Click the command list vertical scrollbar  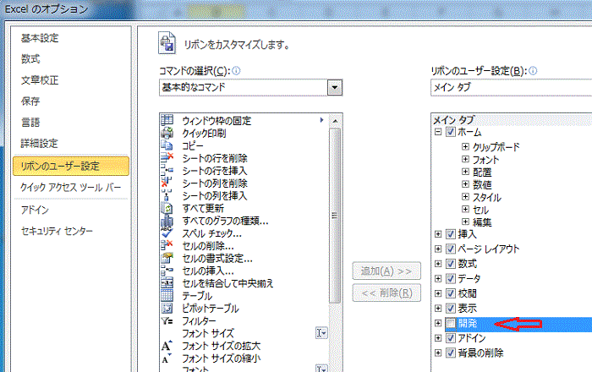[335, 211]
